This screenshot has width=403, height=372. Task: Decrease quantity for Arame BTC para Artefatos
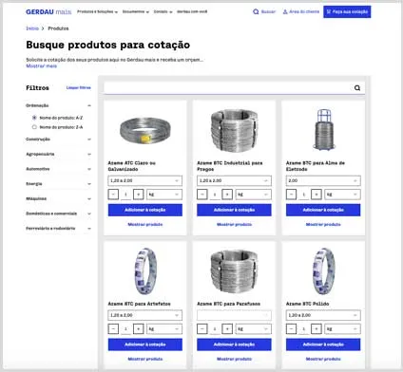coord(113,329)
